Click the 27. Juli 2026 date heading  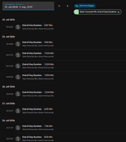[9, 104]
